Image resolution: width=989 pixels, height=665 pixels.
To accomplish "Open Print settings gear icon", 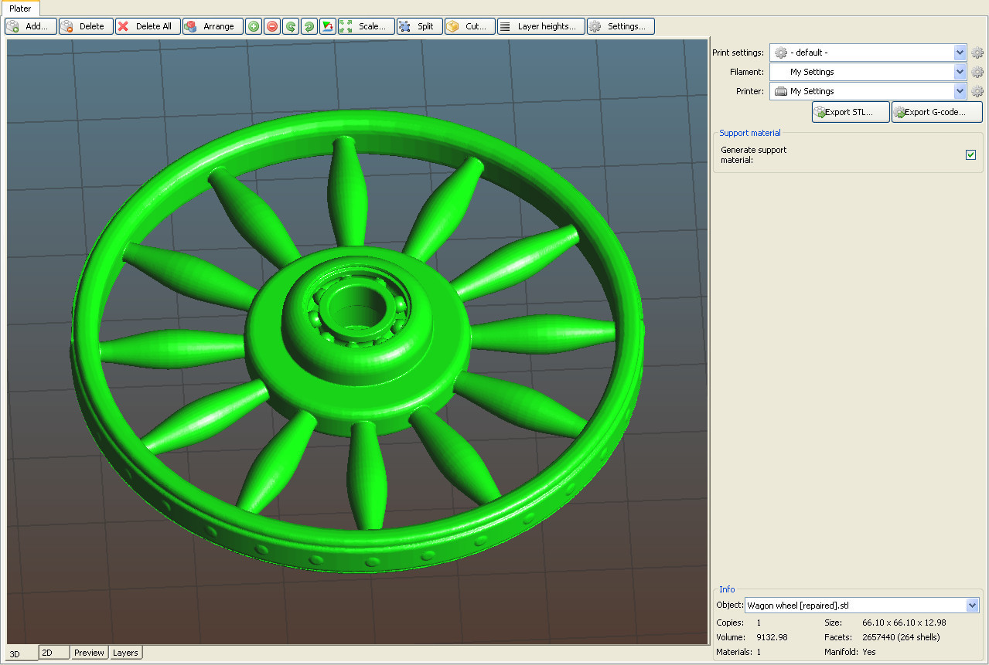I will (x=977, y=53).
